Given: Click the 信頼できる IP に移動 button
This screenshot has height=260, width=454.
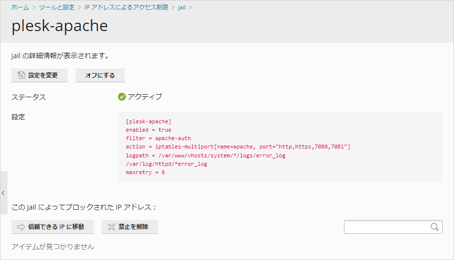Looking at the screenshot, I should pyautogui.click(x=52, y=227).
